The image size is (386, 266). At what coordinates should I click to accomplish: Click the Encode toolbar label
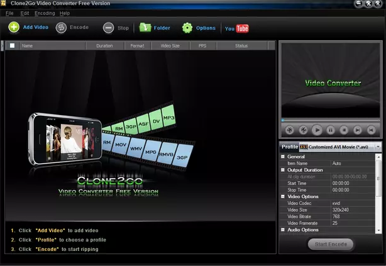(79, 27)
